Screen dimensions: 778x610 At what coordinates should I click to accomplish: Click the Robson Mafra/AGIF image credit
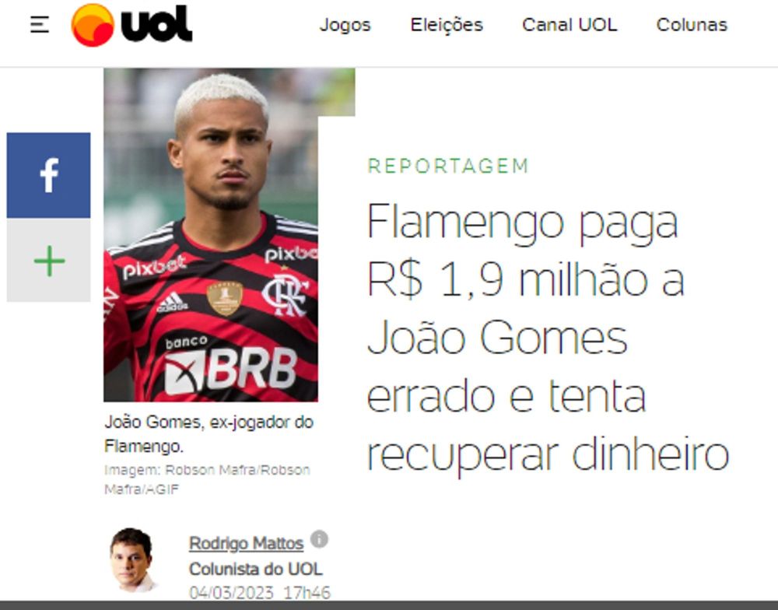(208, 479)
